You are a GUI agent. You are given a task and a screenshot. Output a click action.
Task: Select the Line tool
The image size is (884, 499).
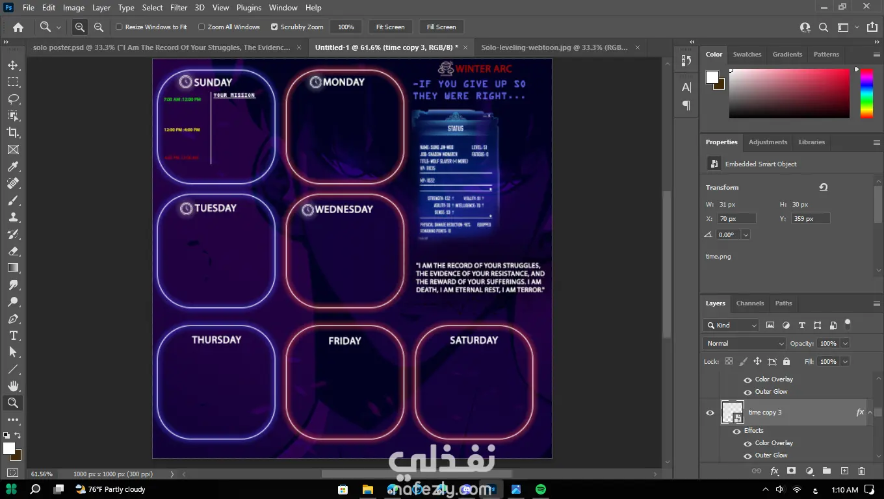(x=13, y=369)
